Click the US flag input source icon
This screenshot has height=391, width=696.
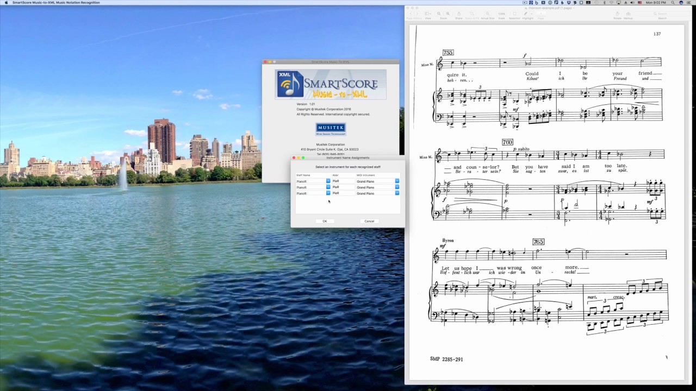640,2
